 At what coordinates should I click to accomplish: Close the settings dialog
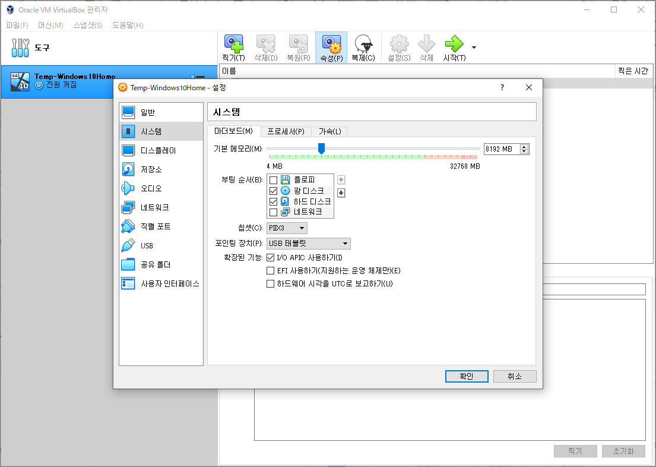[x=529, y=87]
